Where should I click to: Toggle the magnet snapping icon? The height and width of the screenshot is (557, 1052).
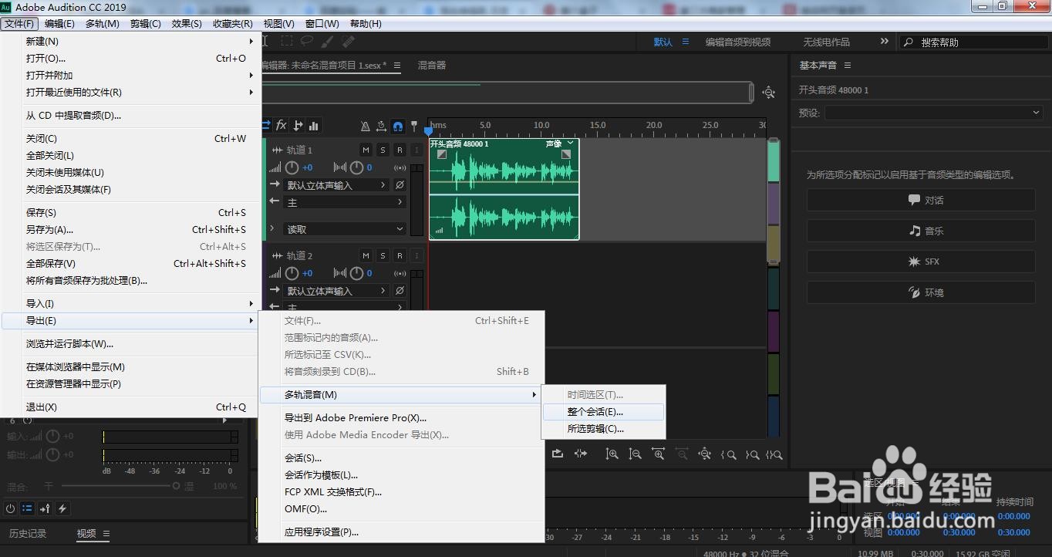398,126
